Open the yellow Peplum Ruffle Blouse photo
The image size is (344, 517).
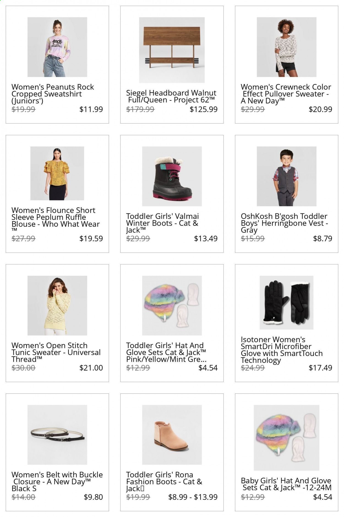point(57,173)
